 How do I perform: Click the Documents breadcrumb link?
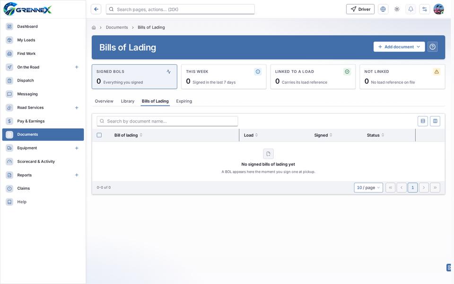coord(117,27)
